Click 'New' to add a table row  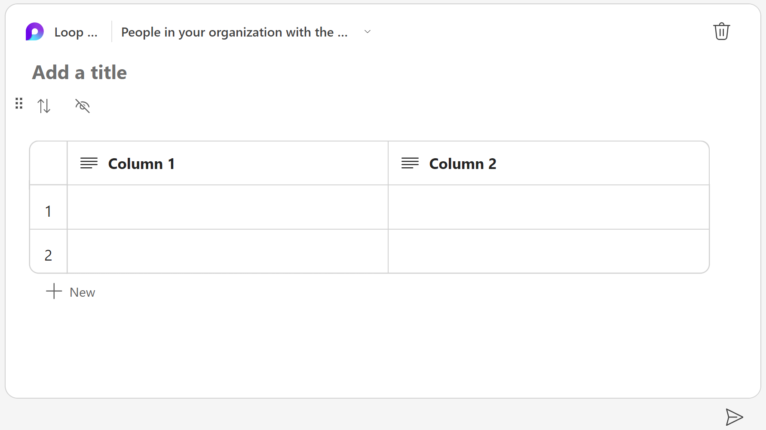(82, 292)
